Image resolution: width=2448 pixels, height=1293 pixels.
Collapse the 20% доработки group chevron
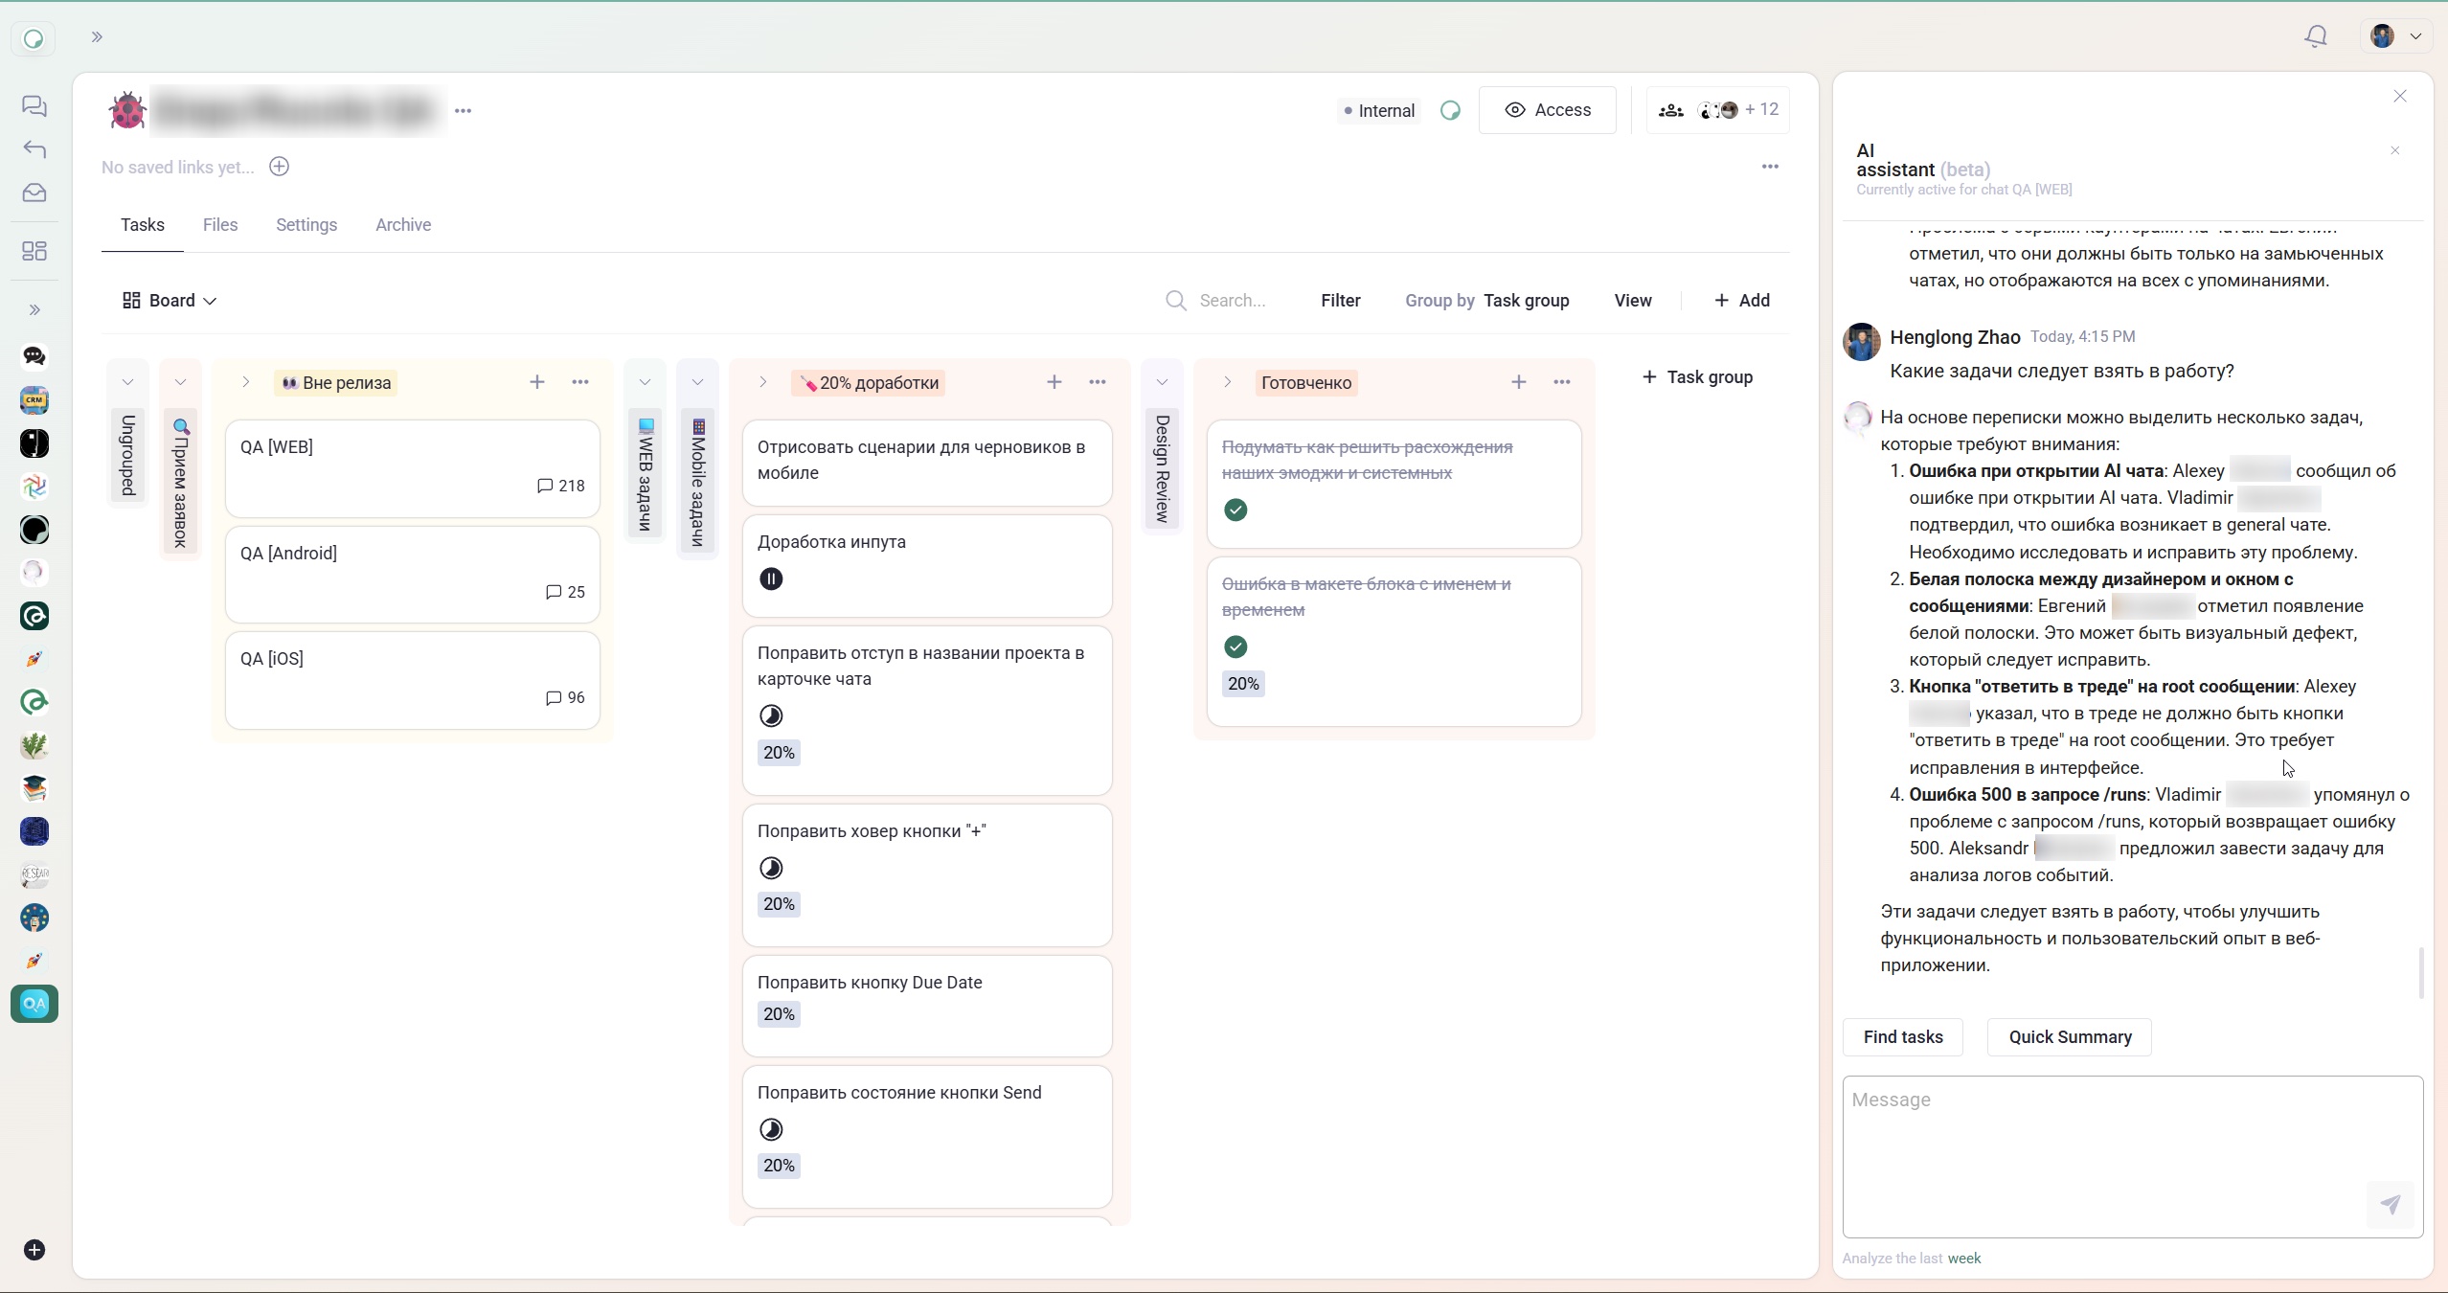pos(762,382)
